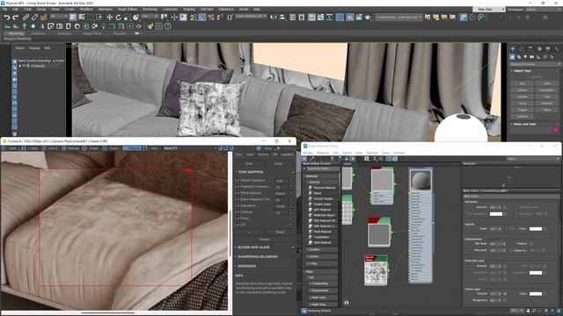Screen dimensions: 563x316
Task: Open the Opacity Color swatch
Action: click(536, 229)
